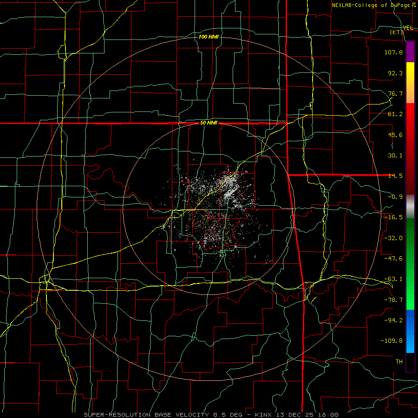Select the -16.5 velocity scale value
The image size is (418, 418).
pos(393,217)
